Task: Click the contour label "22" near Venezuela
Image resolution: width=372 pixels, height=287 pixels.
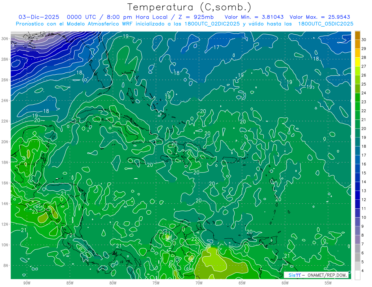Action: tap(194, 239)
